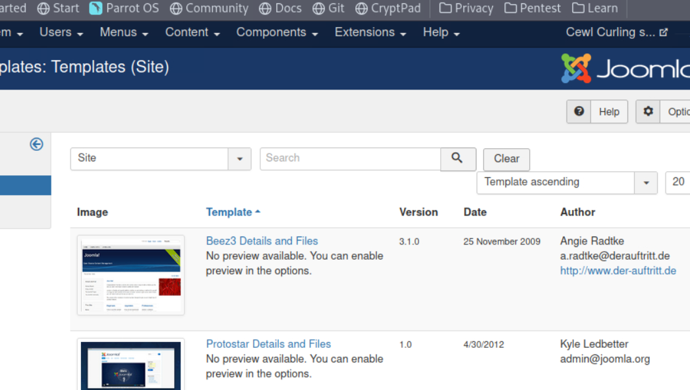Open the Learn bookmarks folder
Screen dimensions: 690x390
pyautogui.click(x=594, y=8)
